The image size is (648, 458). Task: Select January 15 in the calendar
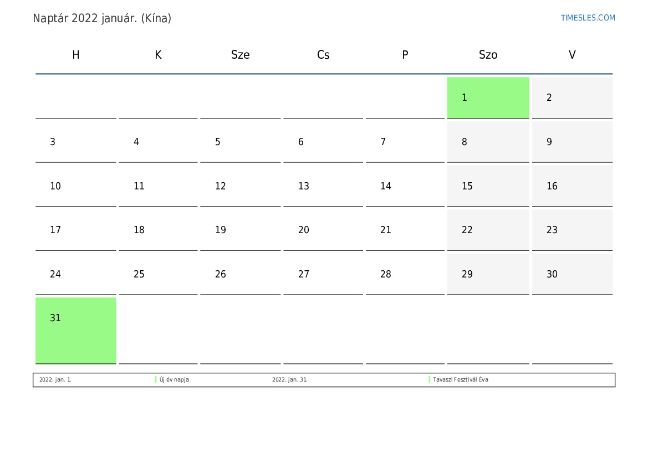(488, 186)
